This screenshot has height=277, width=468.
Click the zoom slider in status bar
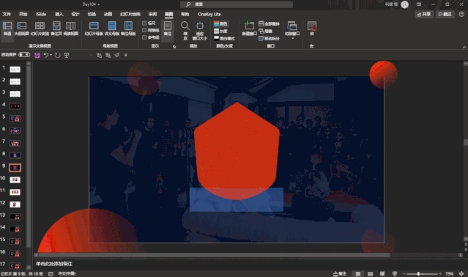click(421, 274)
